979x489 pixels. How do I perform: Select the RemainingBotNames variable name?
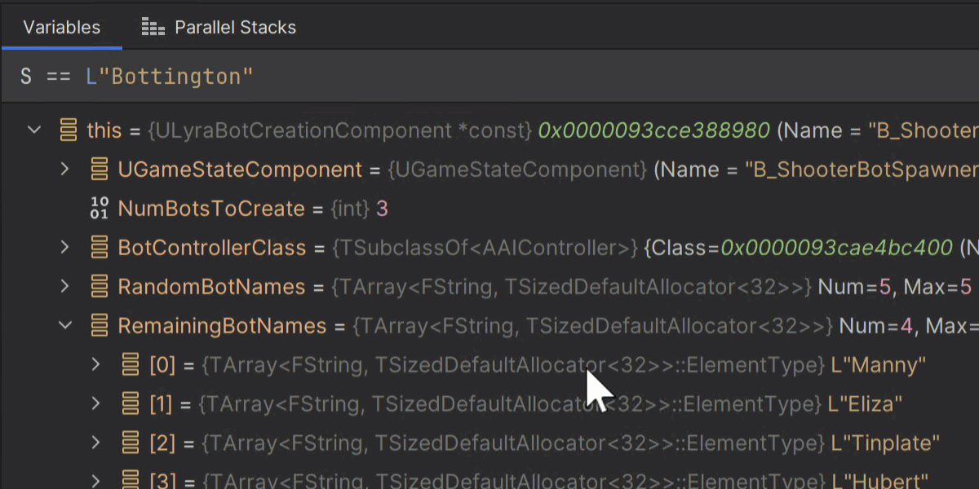222,326
